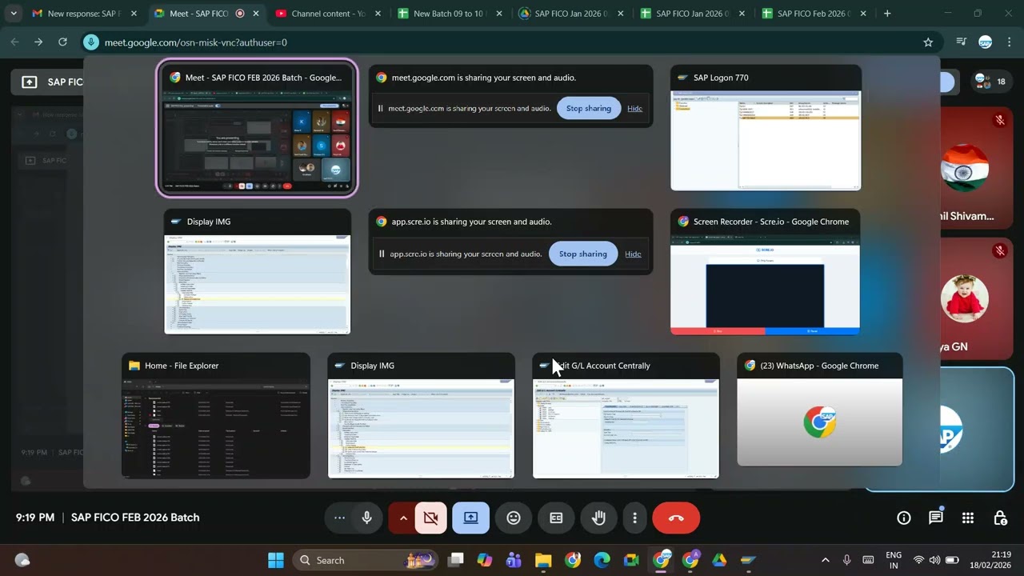Launch Copilot from the taskbar
The image size is (1024, 576).
(485, 560)
